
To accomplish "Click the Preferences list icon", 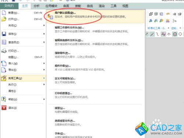I will [4, 42].
